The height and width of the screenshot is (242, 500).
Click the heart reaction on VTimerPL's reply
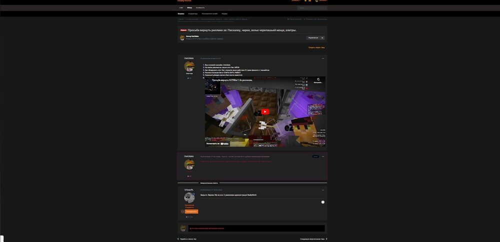[x=322, y=202]
